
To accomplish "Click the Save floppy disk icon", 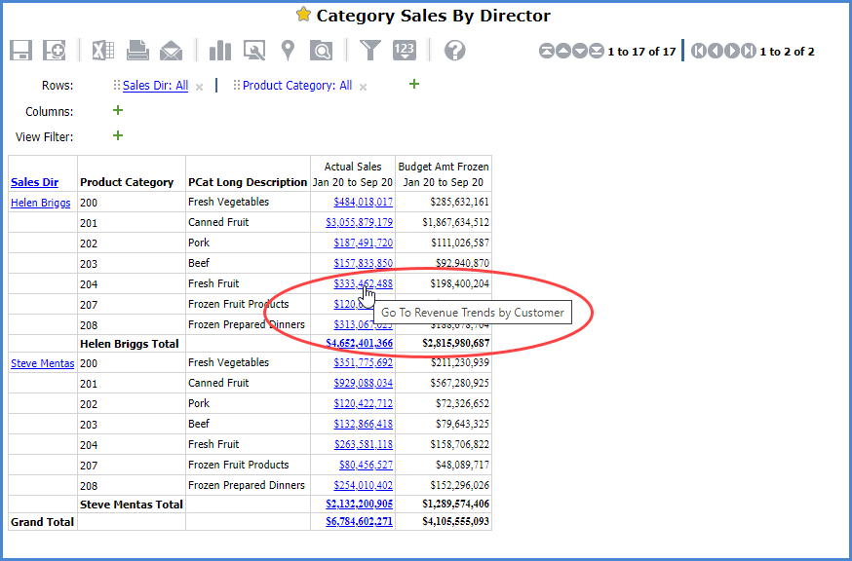I will point(21,51).
